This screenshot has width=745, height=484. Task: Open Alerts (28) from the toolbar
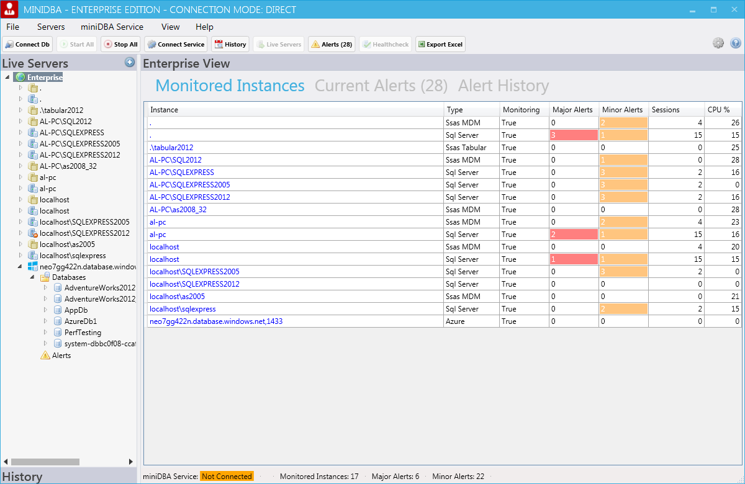coord(332,45)
